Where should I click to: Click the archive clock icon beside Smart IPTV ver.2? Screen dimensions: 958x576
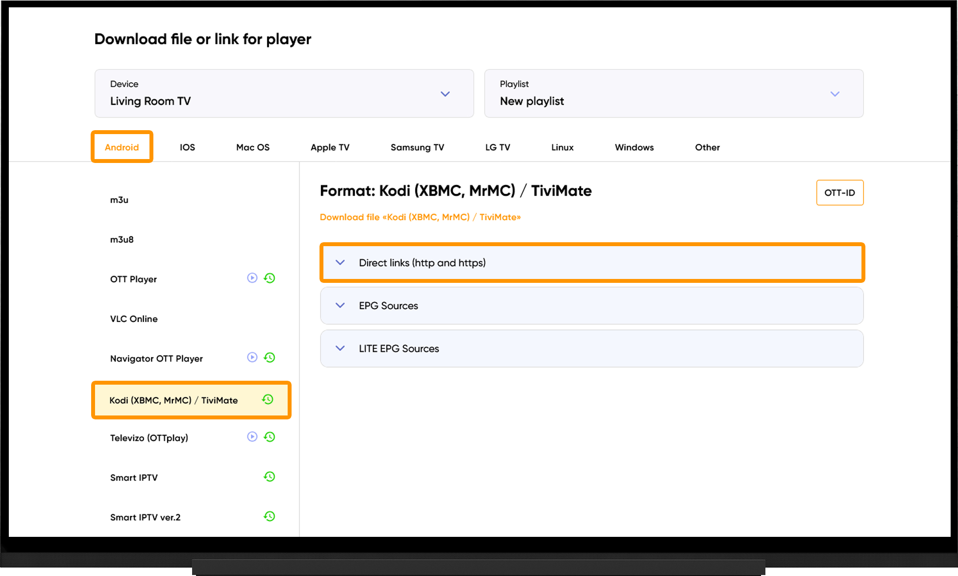coord(270,516)
